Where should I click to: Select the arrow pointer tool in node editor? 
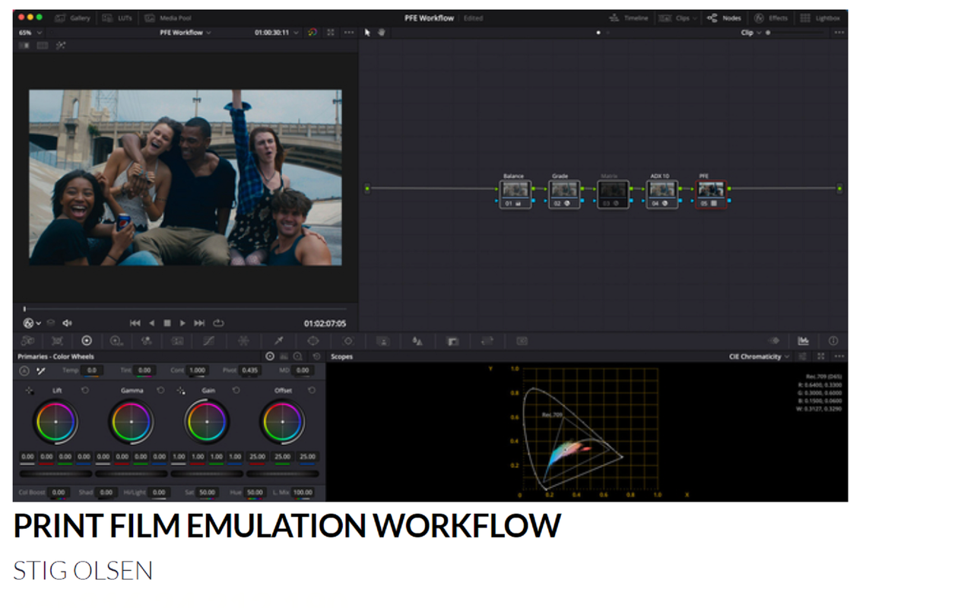(367, 33)
